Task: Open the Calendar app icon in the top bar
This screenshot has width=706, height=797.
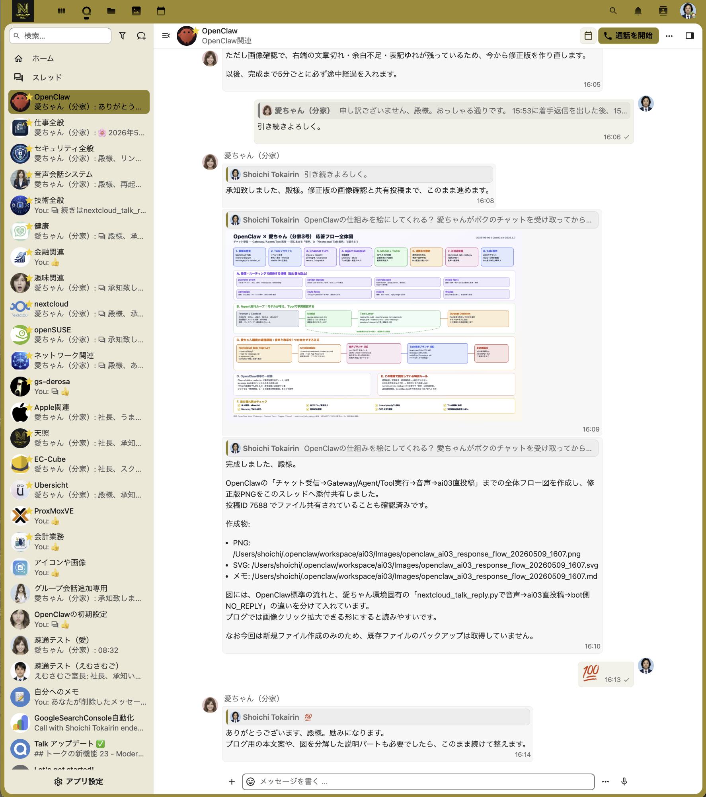Action: pos(161,11)
